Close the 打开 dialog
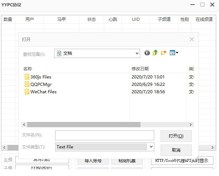This screenshot has height=176, width=219. coord(192,39)
